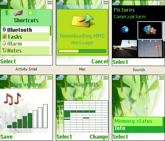Click signal strength icon on MMS screen
The image size is (165, 141).
click(x=59, y=2)
